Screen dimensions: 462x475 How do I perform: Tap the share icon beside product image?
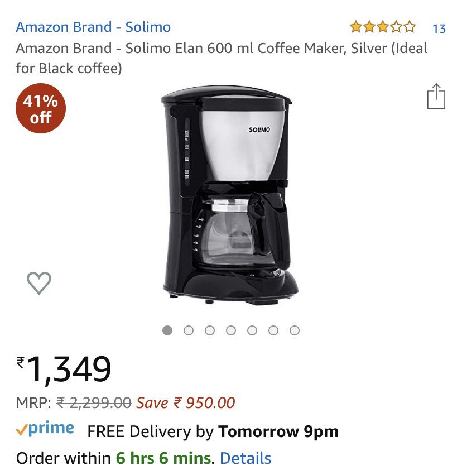[436, 96]
